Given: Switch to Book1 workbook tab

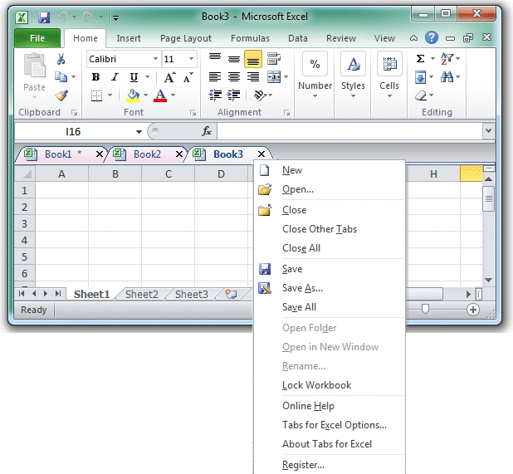Looking at the screenshot, I should coord(58,154).
